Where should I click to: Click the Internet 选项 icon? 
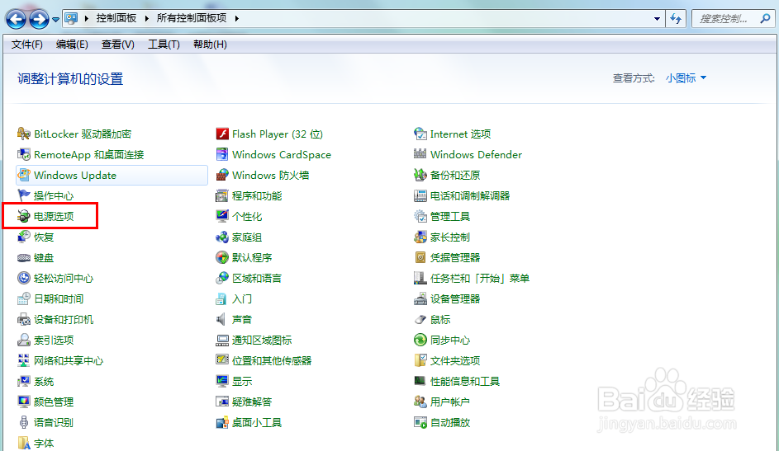[420, 134]
